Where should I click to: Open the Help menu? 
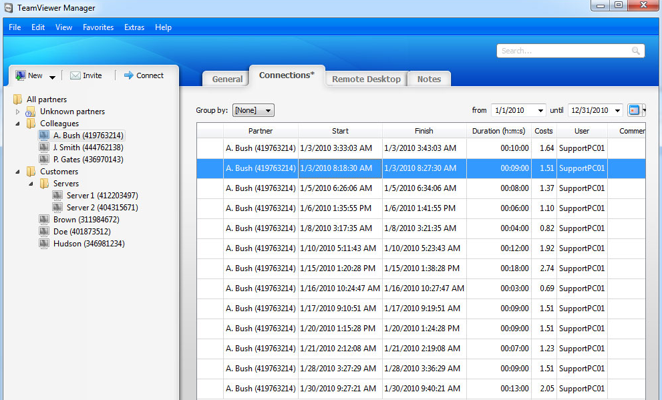coord(164,27)
